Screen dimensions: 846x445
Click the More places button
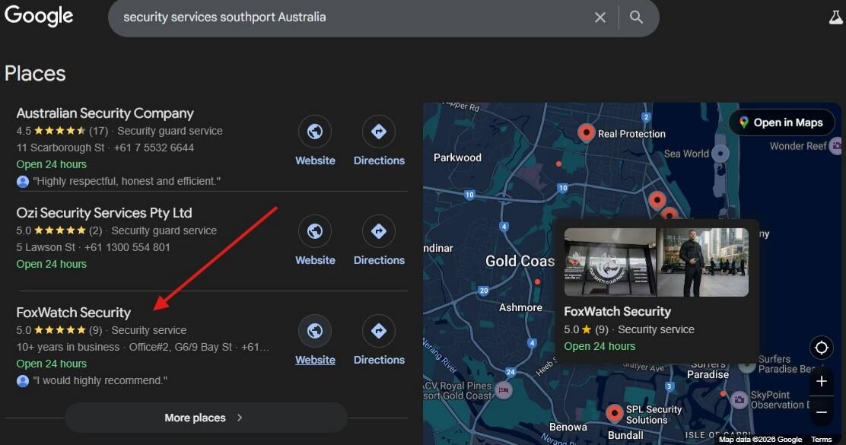(205, 418)
